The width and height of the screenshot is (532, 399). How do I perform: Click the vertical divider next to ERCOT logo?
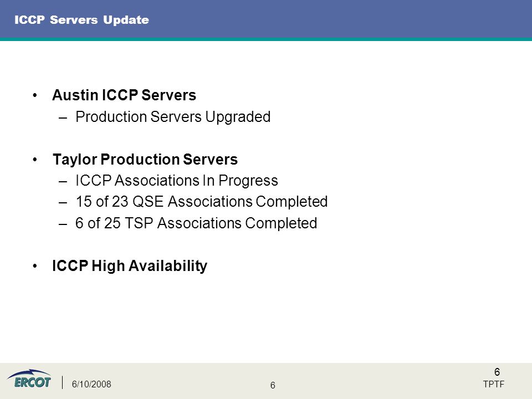(63, 382)
